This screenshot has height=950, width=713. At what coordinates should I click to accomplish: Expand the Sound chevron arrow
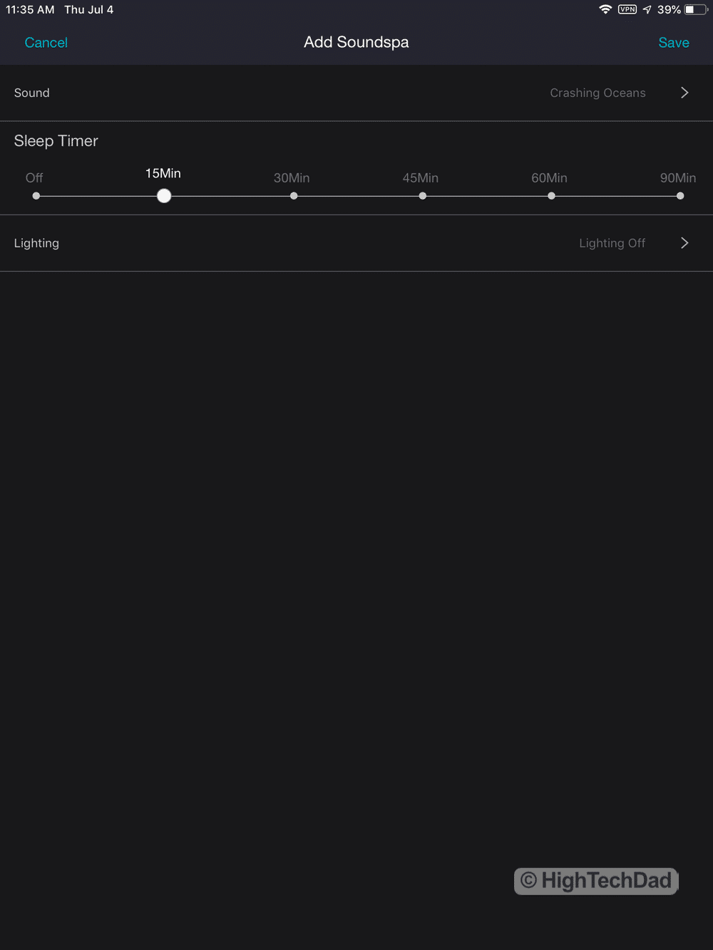coord(684,93)
